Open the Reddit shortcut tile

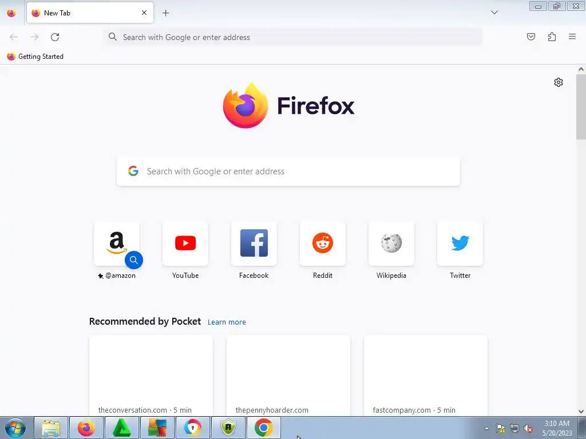[x=323, y=244]
